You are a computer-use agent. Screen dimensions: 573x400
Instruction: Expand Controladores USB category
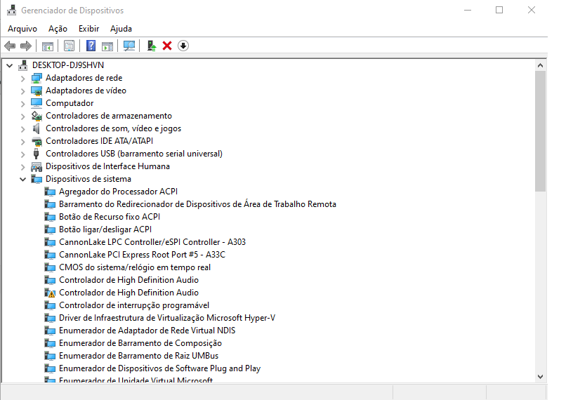click(23, 154)
